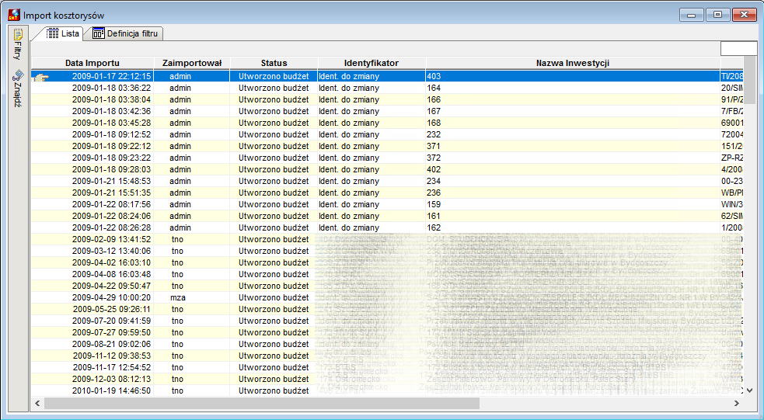Select row dated 2009-02-09 13:41:52

[x=387, y=240]
